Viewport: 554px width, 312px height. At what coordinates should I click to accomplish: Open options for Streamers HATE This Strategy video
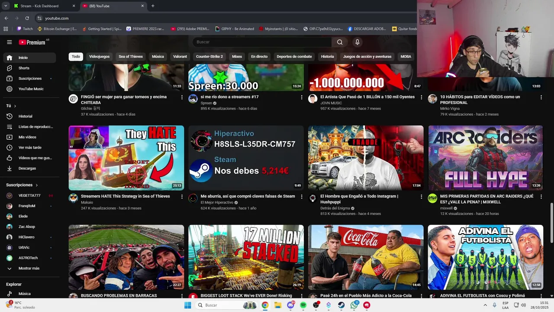182,197
